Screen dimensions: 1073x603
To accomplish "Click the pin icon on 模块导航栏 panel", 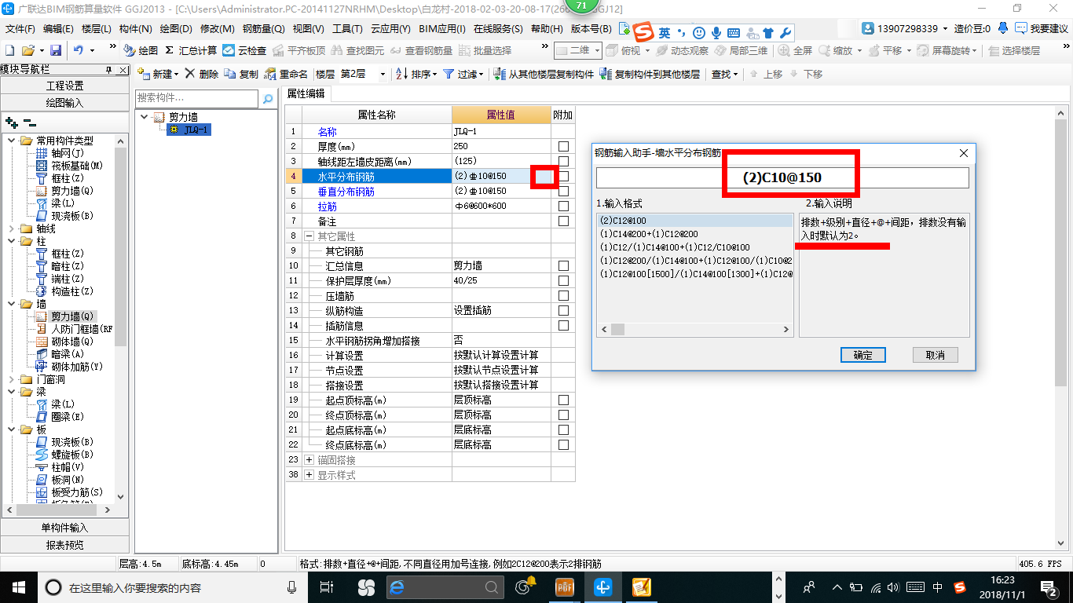I will tap(108, 70).
